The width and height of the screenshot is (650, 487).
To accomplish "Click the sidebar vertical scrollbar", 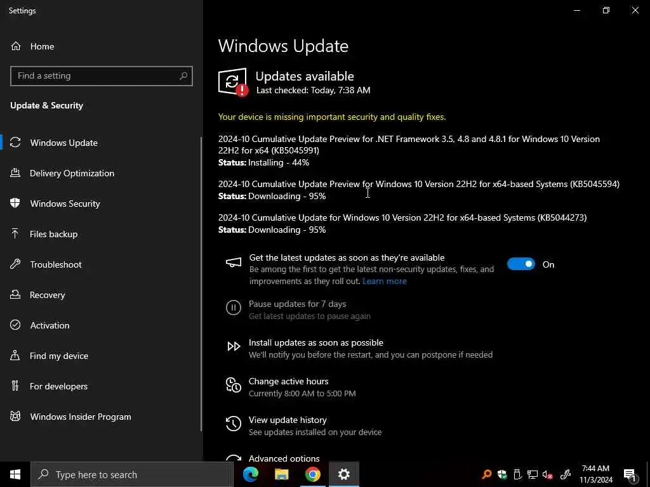I will (201, 284).
